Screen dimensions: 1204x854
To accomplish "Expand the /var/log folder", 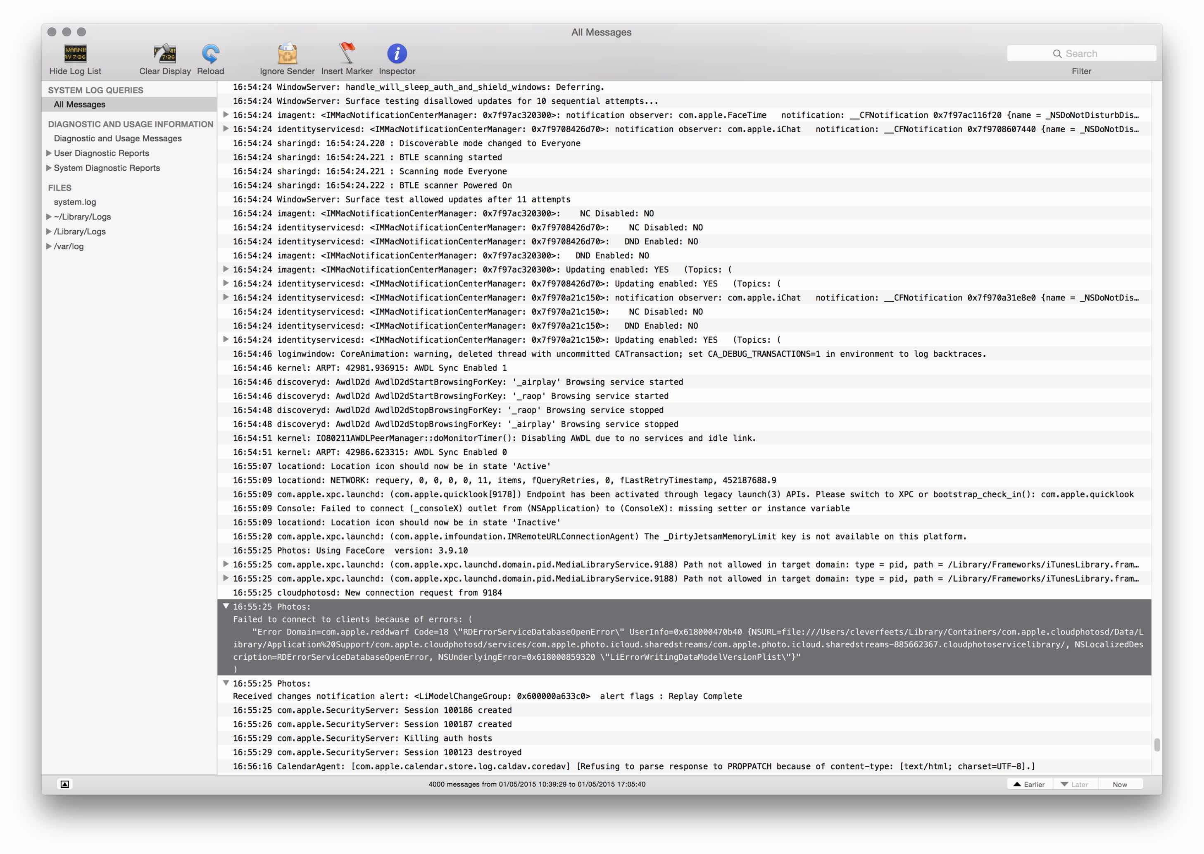I will click(49, 246).
